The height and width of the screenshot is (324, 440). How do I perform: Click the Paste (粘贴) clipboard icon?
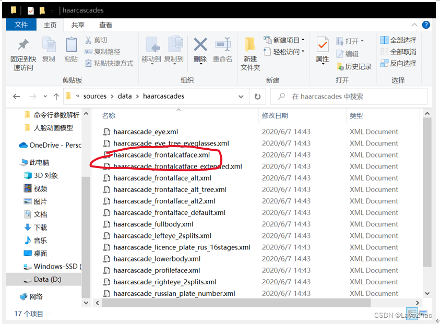[x=71, y=44]
